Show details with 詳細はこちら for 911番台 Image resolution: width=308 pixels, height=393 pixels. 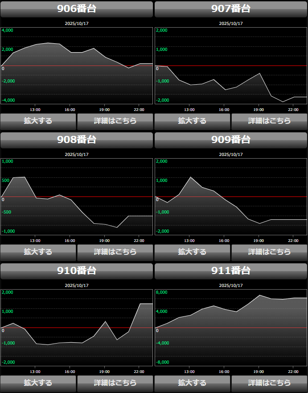(x=269, y=383)
